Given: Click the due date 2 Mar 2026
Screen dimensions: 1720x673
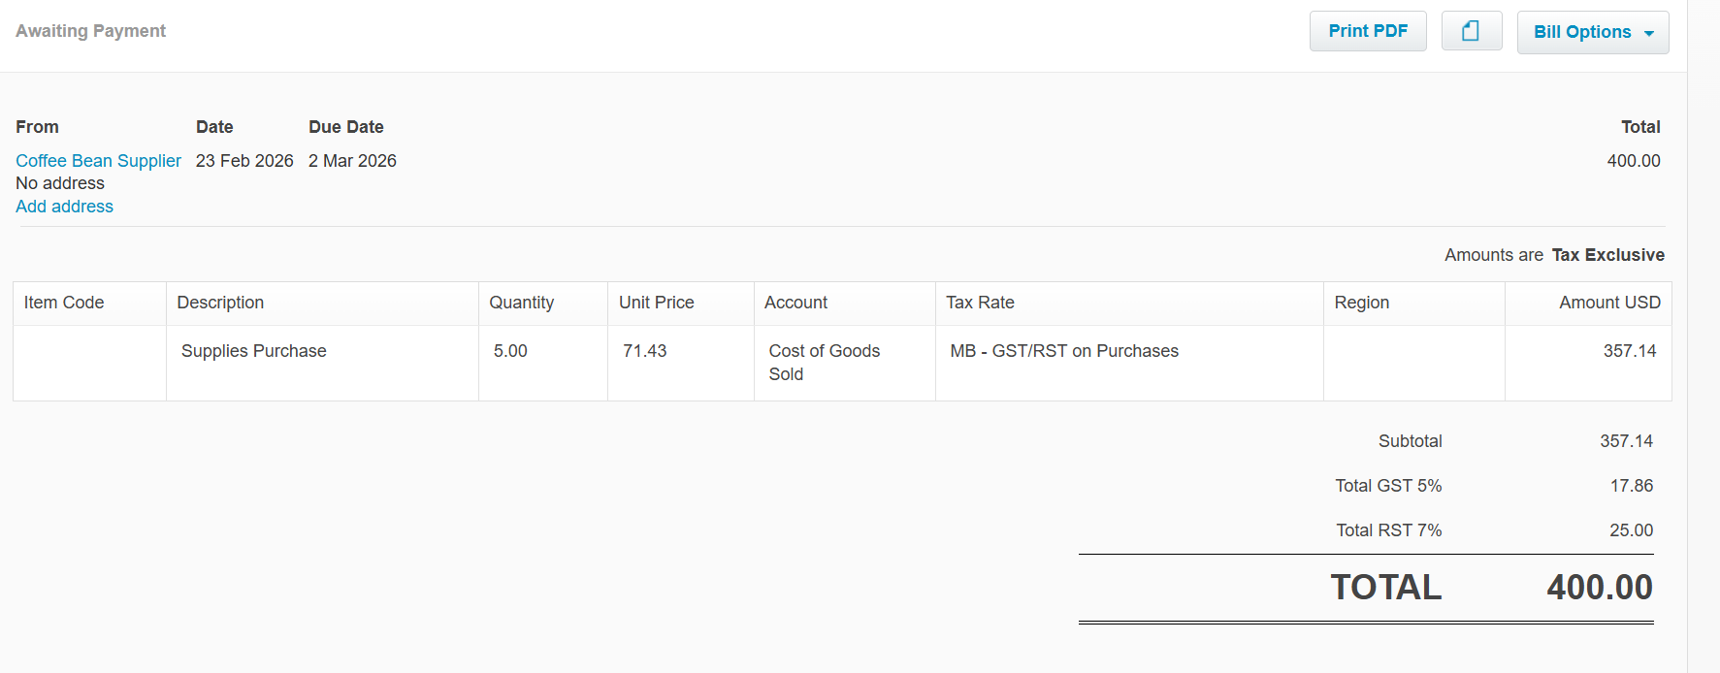Looking at the screenshot, I should click(352, 161).
